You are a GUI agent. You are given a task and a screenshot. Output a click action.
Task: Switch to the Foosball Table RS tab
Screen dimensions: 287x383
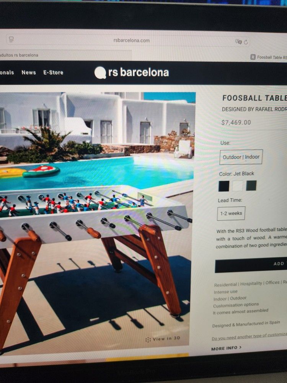click(269, 57)
